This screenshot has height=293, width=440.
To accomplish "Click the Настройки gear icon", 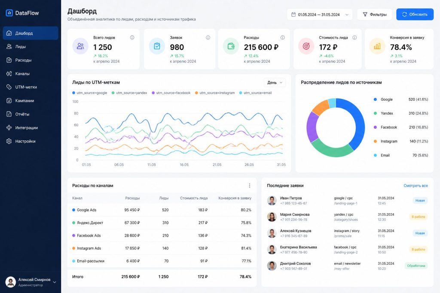I will tap(9, 141).
